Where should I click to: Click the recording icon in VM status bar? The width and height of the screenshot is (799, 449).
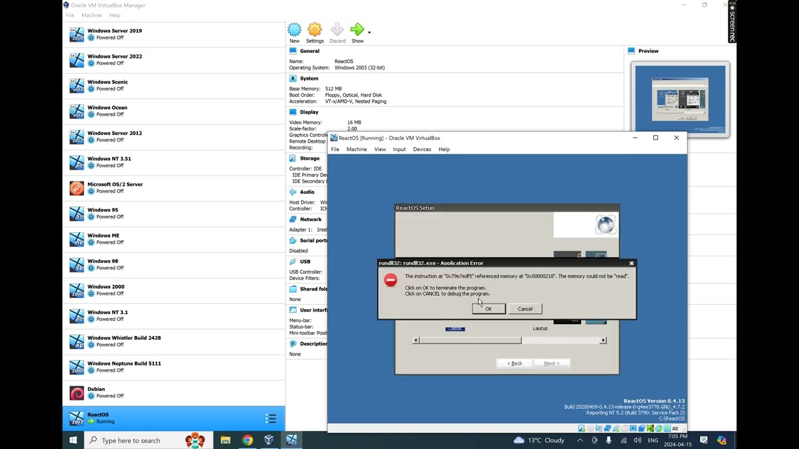(642, 428)
